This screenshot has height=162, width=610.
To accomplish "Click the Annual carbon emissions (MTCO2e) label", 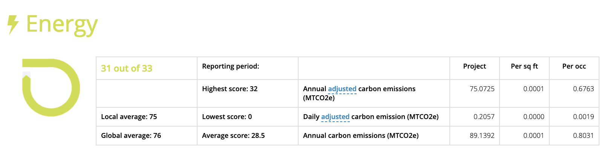I will [361, 136].
